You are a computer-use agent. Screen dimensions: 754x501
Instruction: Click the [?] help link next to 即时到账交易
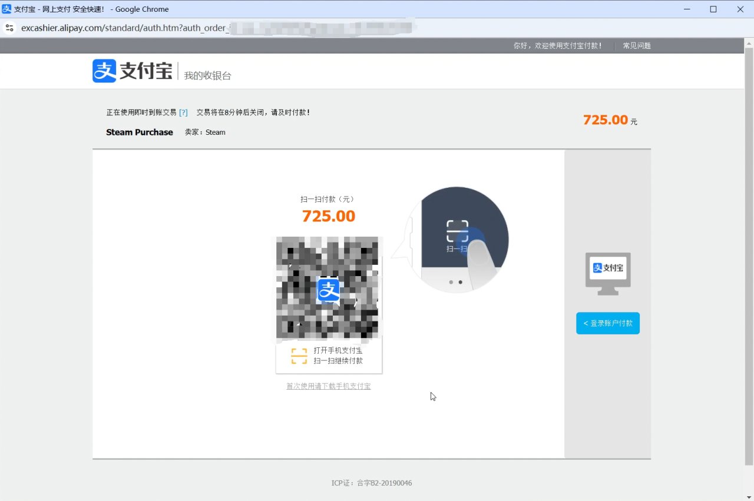[183, 112]
